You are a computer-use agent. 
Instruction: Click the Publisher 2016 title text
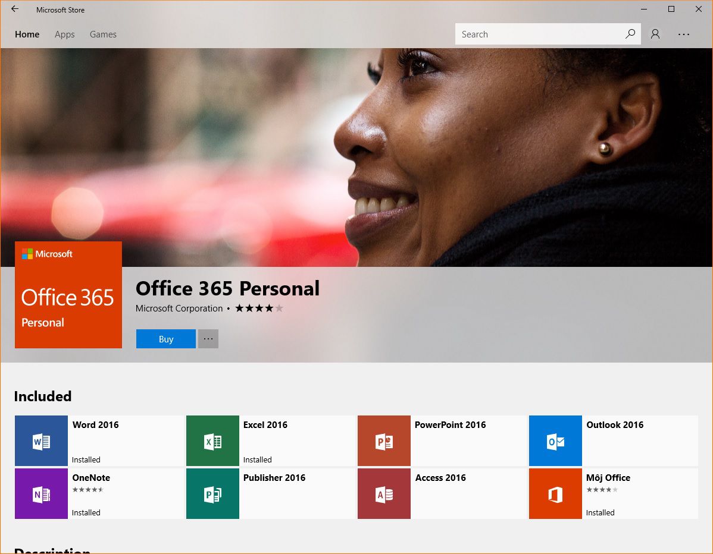[x=274, y=477]
